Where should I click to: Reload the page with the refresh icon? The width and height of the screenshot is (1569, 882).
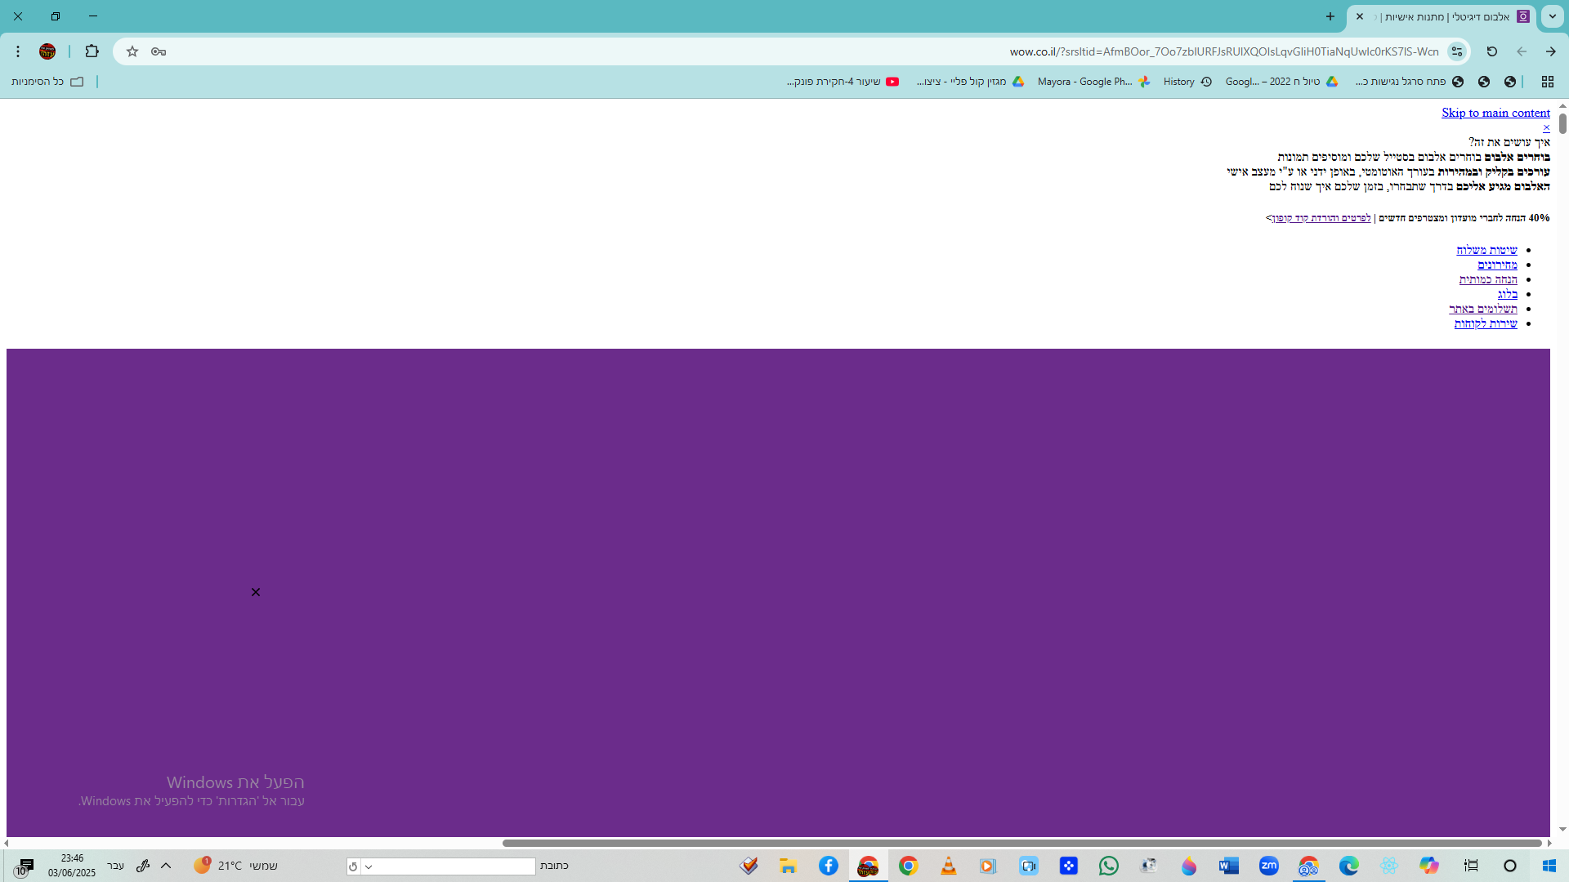coord(1491,51)
